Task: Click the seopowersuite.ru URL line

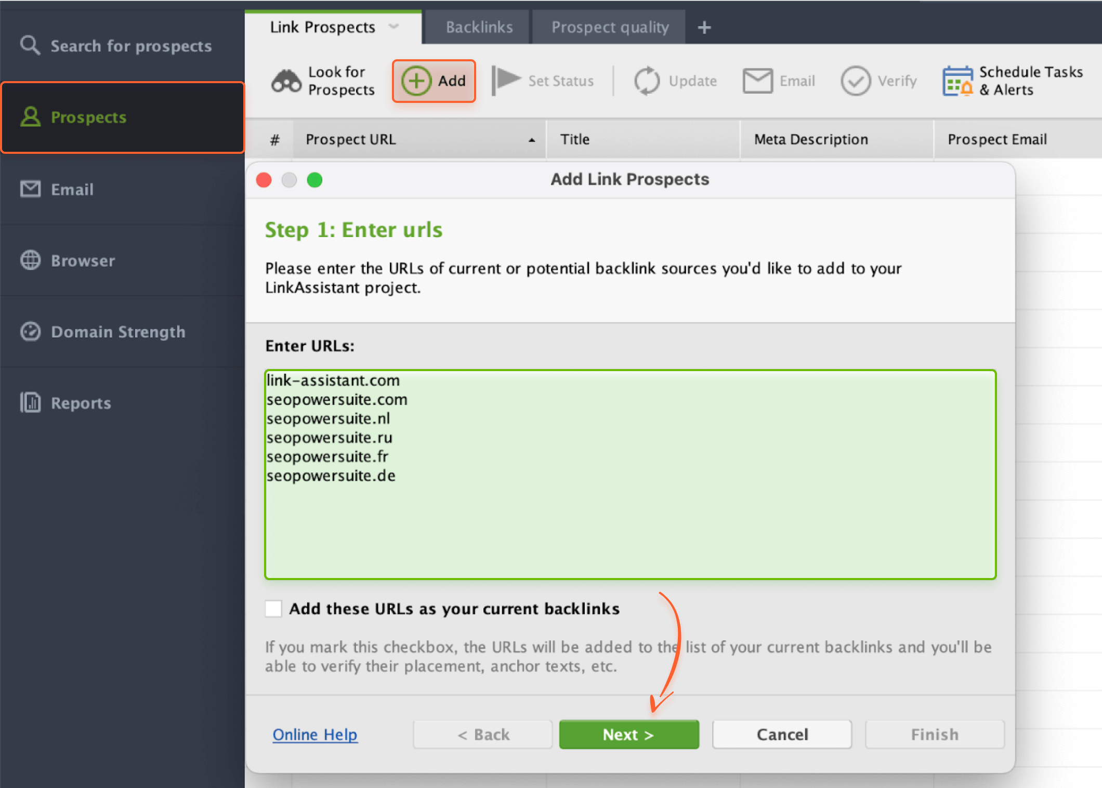Action: (x=330, y=438)
